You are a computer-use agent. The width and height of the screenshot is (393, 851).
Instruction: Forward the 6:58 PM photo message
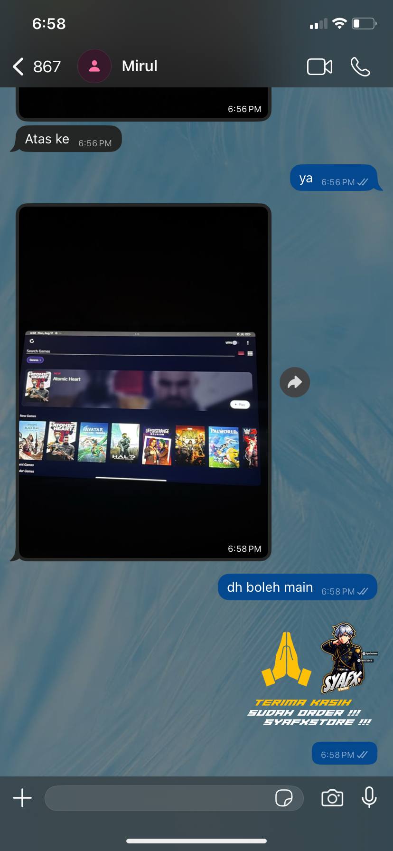point(295,382)
